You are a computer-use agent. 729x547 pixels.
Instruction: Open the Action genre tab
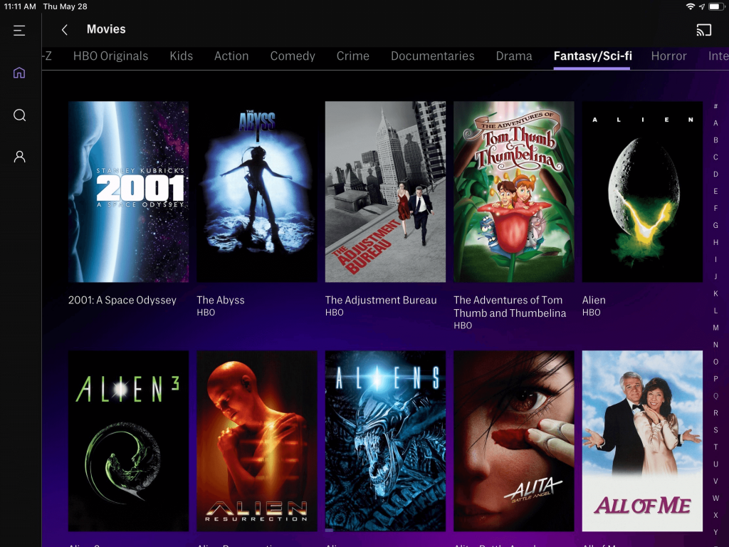[x=231, y=56]
